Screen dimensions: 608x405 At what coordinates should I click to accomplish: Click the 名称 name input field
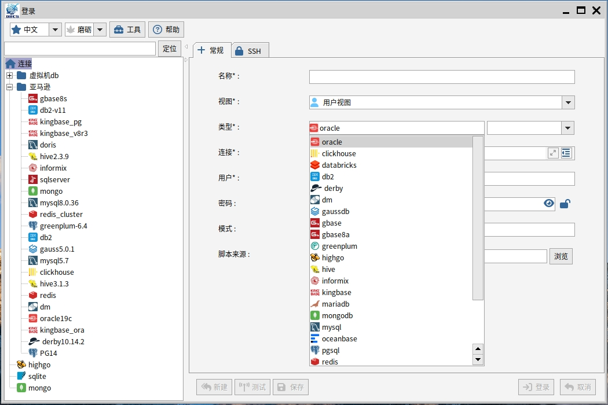(x=442, y=77)
